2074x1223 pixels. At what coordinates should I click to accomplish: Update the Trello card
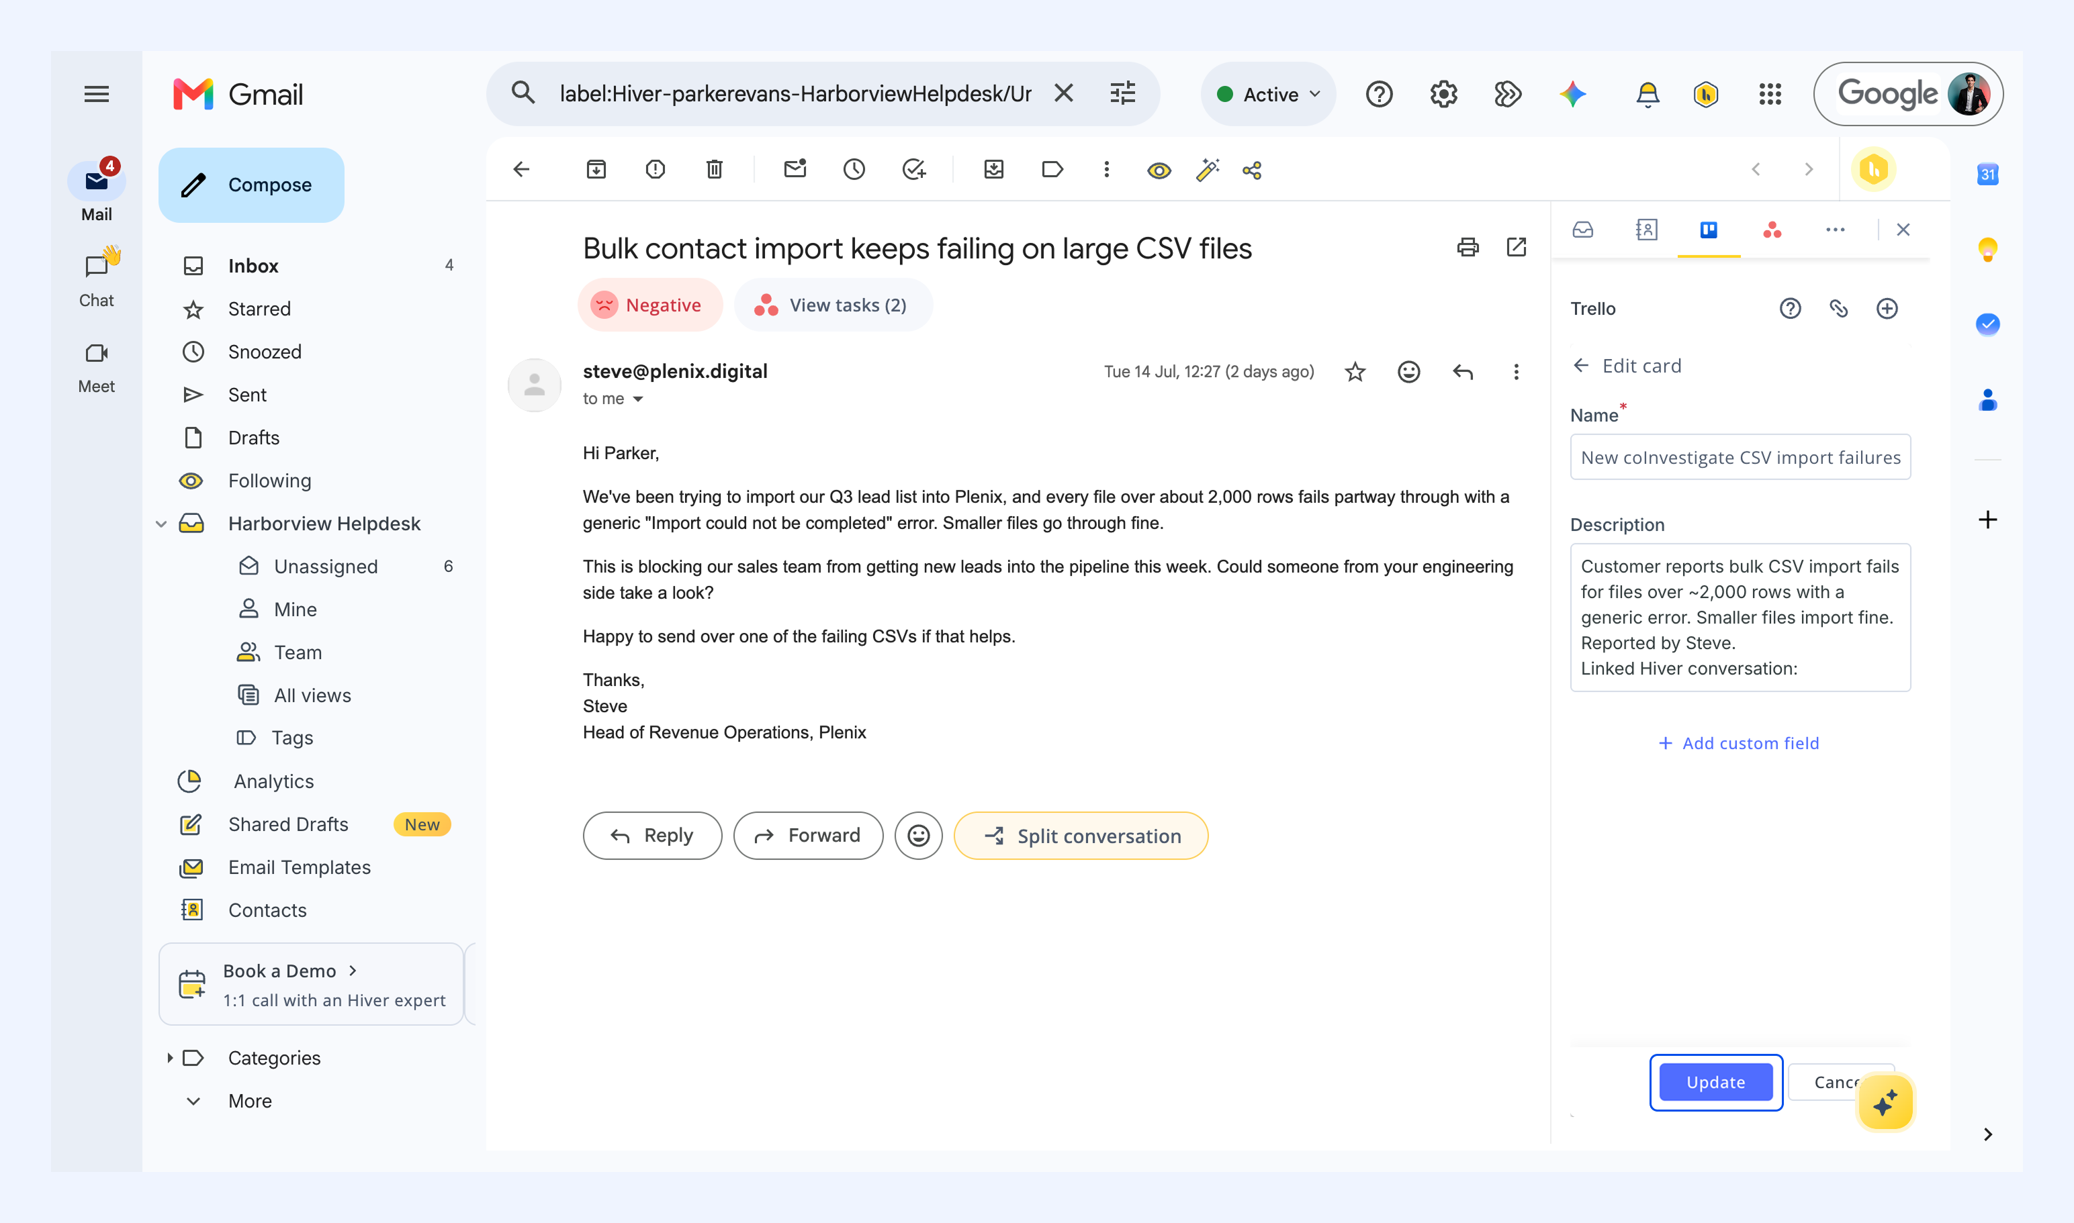pos(1715,1083)
